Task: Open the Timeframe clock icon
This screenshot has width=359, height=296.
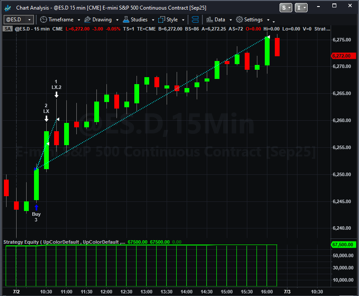Action: (44, 20)
